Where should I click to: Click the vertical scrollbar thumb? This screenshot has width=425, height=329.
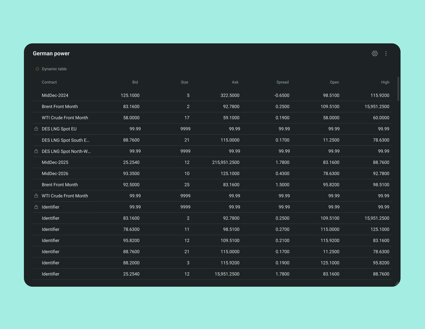tap(398, 89)
